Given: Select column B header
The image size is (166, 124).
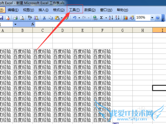Looking at the screenshot, I should (x=23, y=30).
